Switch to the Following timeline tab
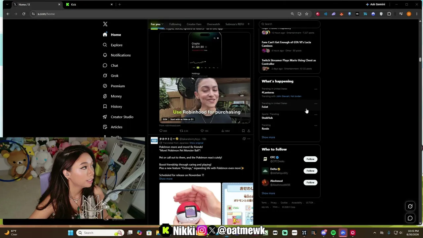The image size is (423, 238). (175, 24)
